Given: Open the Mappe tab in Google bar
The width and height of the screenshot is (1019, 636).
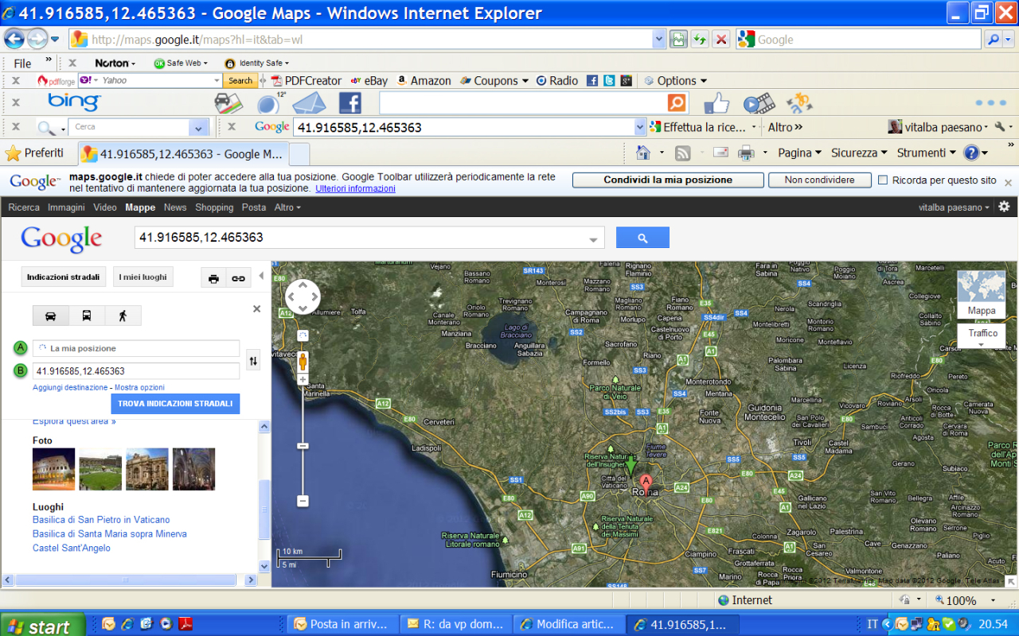Looking at the screenshot, I should (x=140, y=207).
